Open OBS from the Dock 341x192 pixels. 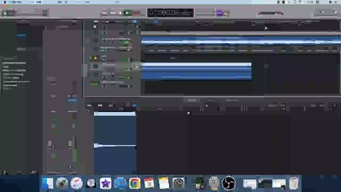[x=229, y=183]
